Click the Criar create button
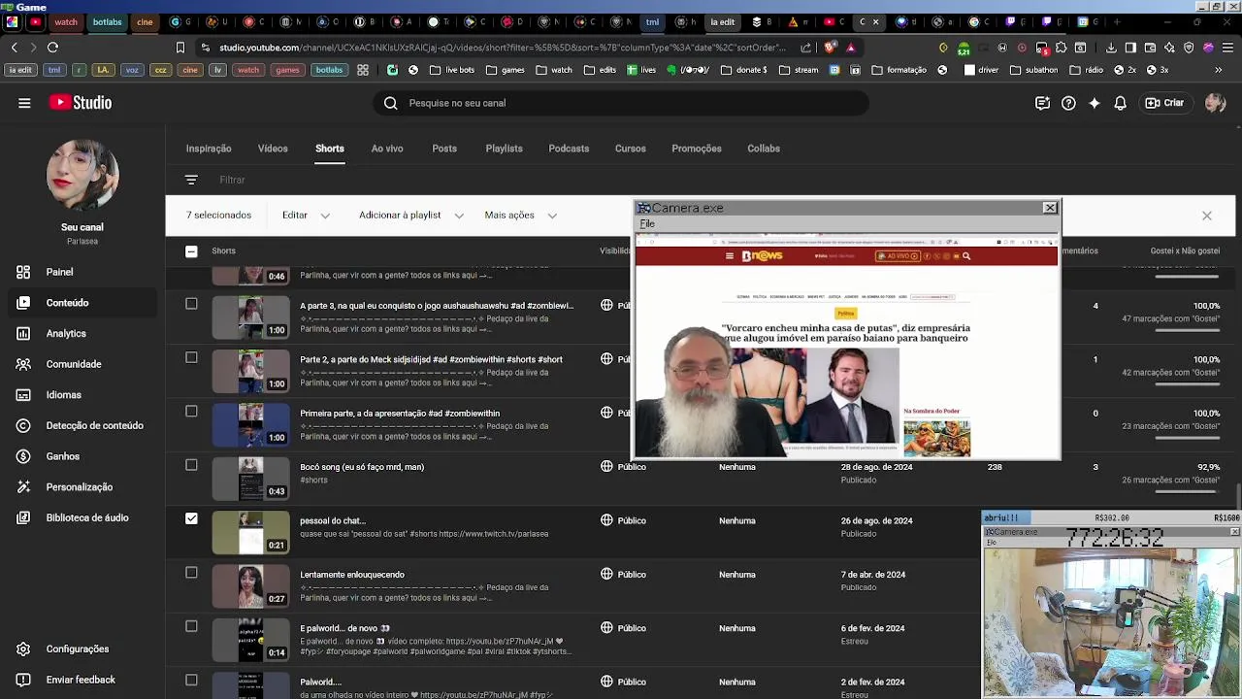The image size is (1242, 699). coord(1164,103)
